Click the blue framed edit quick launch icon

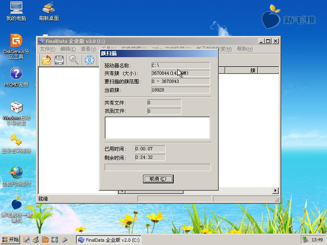tap(55, 240)
